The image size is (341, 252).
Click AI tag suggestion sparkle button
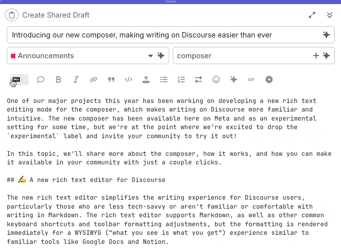pos(327,56)
